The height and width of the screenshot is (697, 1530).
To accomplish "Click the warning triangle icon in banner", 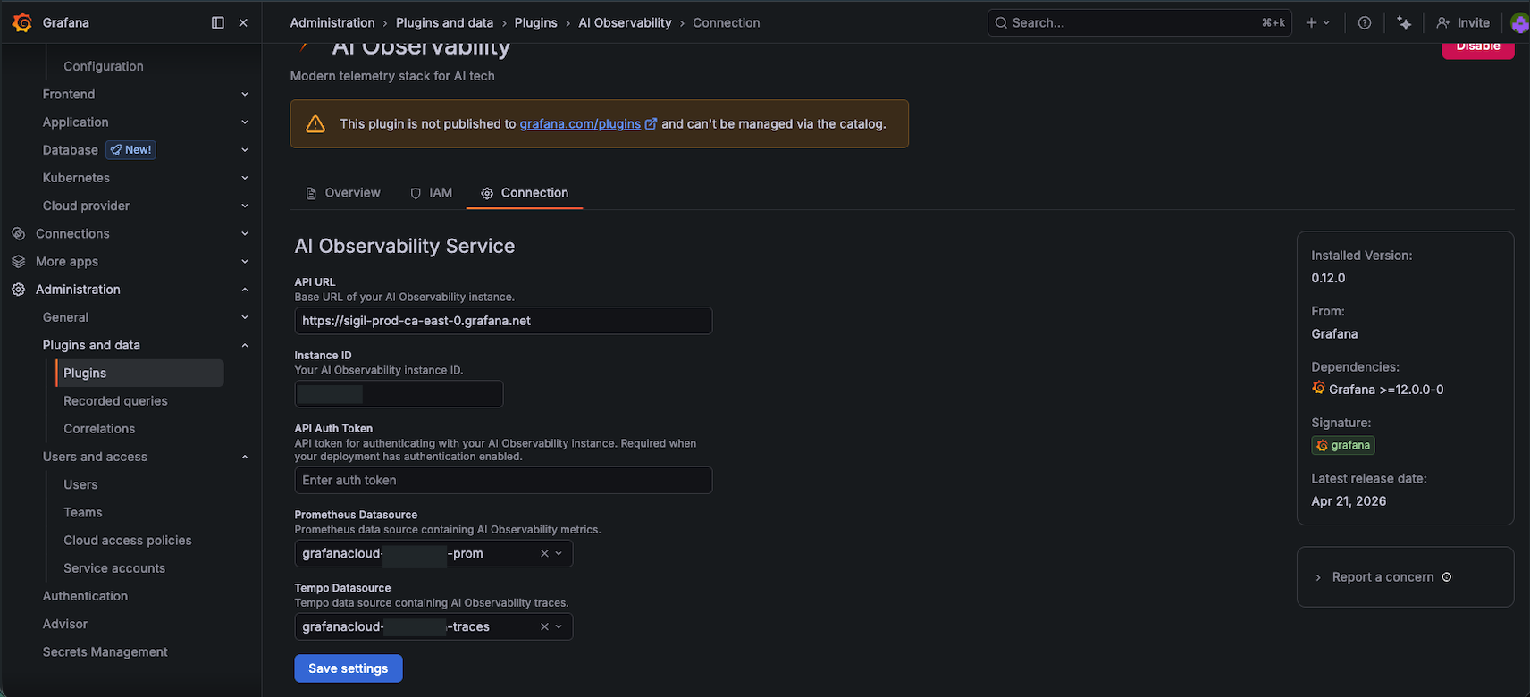I will point(315,123).
